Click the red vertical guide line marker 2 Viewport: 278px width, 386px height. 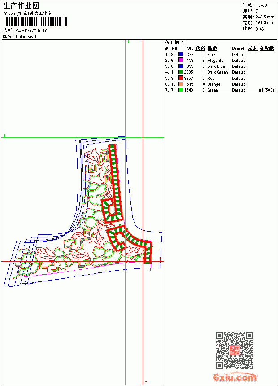click(146, 382)
